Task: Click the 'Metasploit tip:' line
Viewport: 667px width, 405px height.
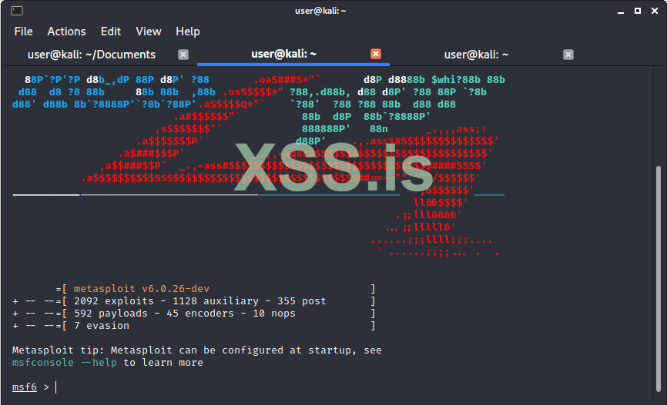Action: click(x=197, y=350)
